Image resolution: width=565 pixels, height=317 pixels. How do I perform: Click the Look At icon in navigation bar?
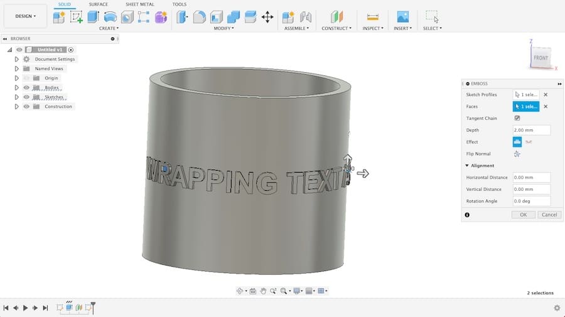(x=253, y=291)
